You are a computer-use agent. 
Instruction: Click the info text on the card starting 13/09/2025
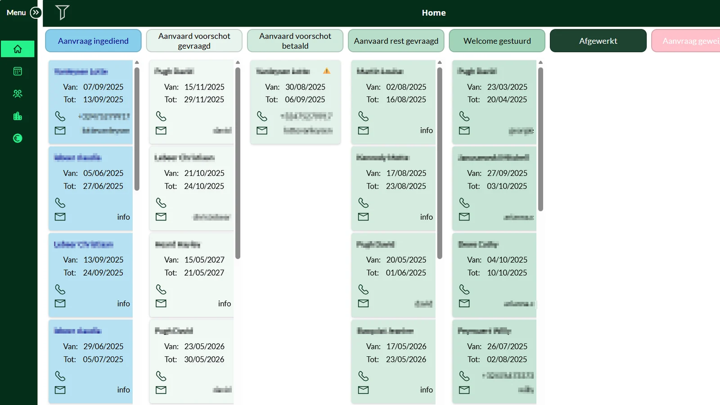(123, 304)
